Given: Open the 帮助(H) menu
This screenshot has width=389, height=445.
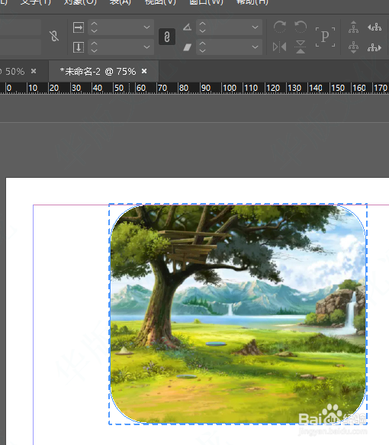Looking at the screenshot, I should 252,2.
